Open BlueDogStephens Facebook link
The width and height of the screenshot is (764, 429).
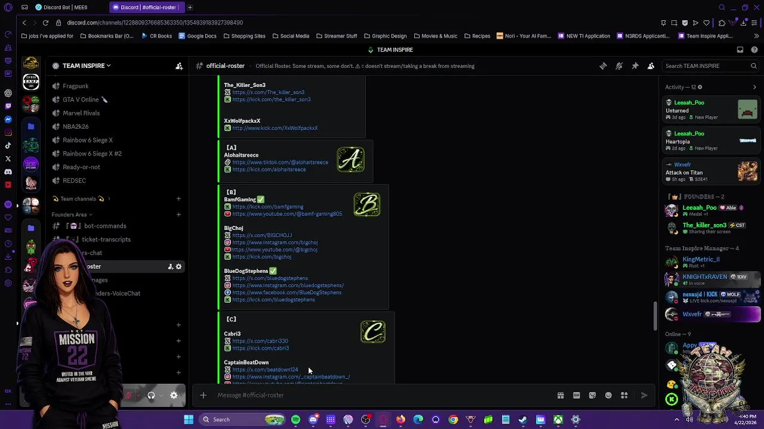286,293
